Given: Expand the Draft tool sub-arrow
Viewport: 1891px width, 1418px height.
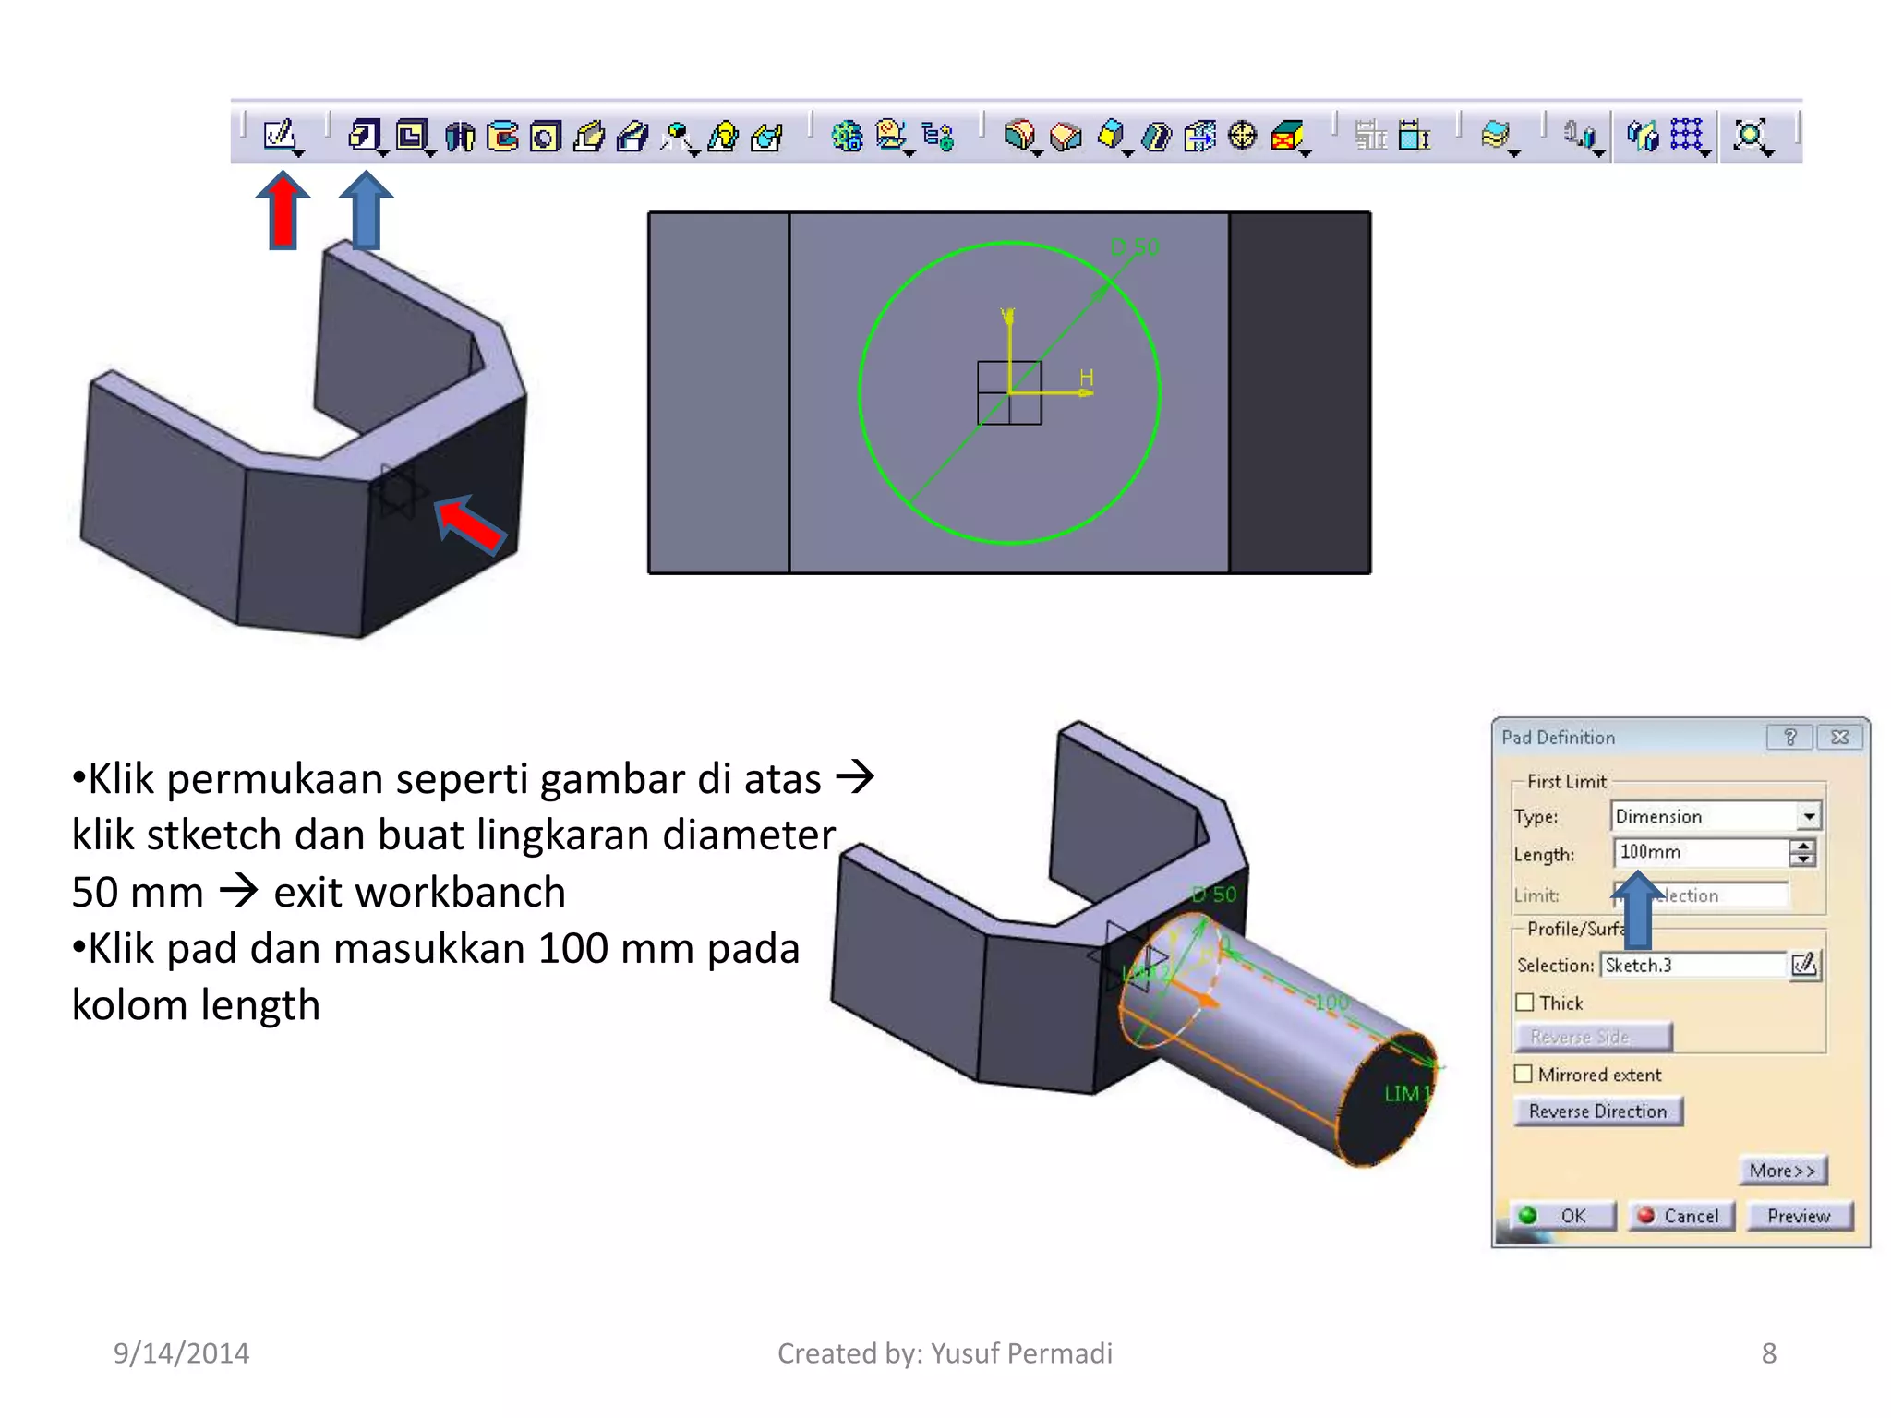Looking at the screenshot, I should (x=1128, y=153).
